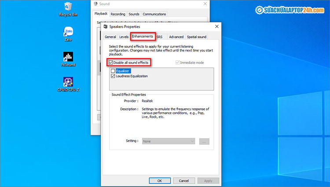Go to the Advanced tab
This screenshot has width=330, height=187.
pyautogui.click(x=176, y=37)
